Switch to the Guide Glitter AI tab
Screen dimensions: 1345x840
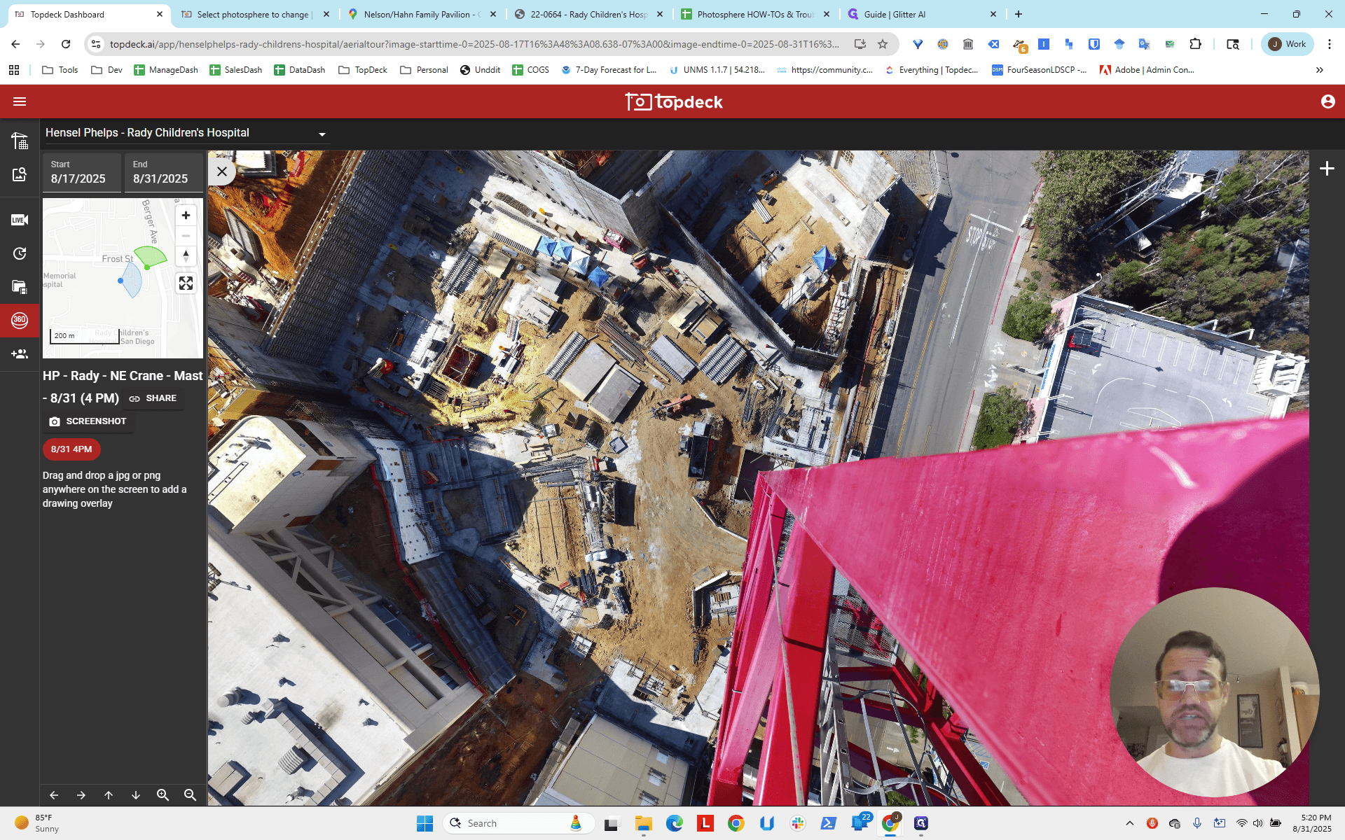point(923,14)
